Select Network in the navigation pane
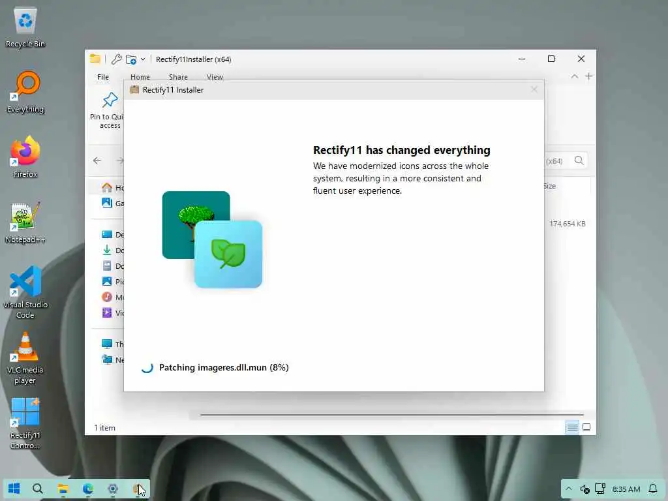 112,359
